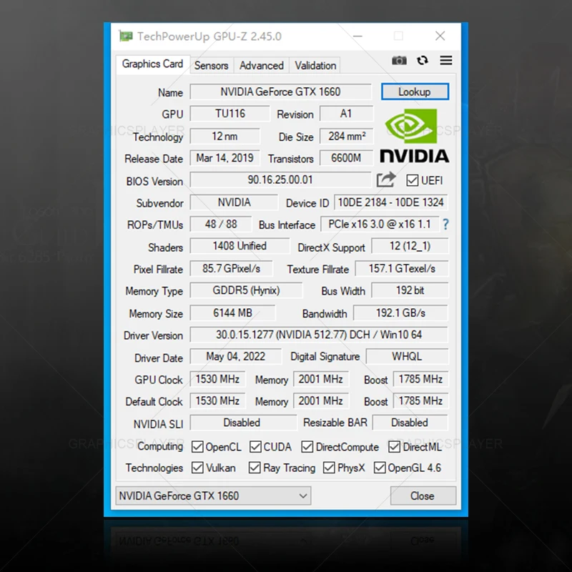The width and height of the screenshot is (572, 572).
Task: Toggle the CUDA checkbox
Action: tap(255, 446)
